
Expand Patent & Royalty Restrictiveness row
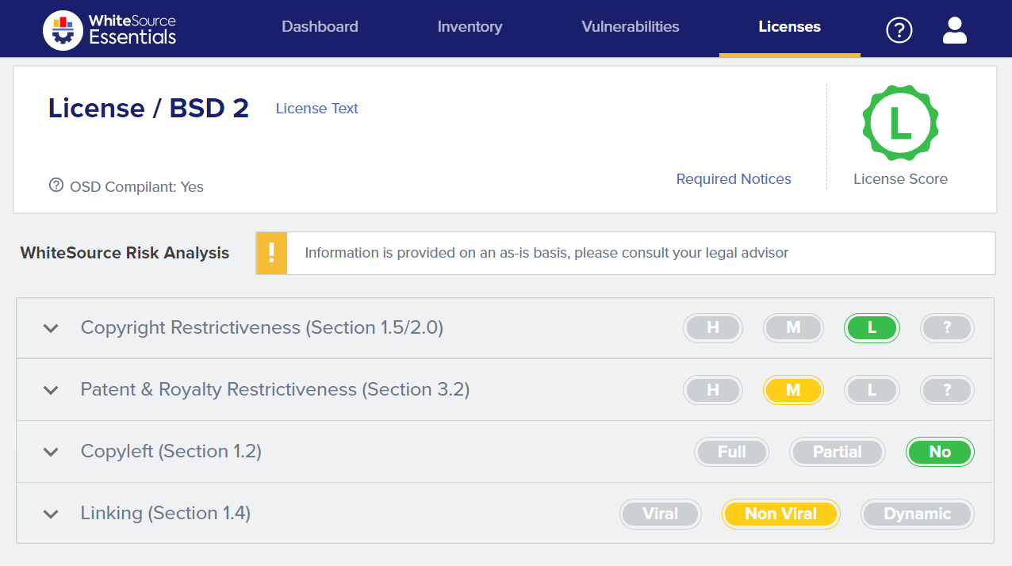51,390
